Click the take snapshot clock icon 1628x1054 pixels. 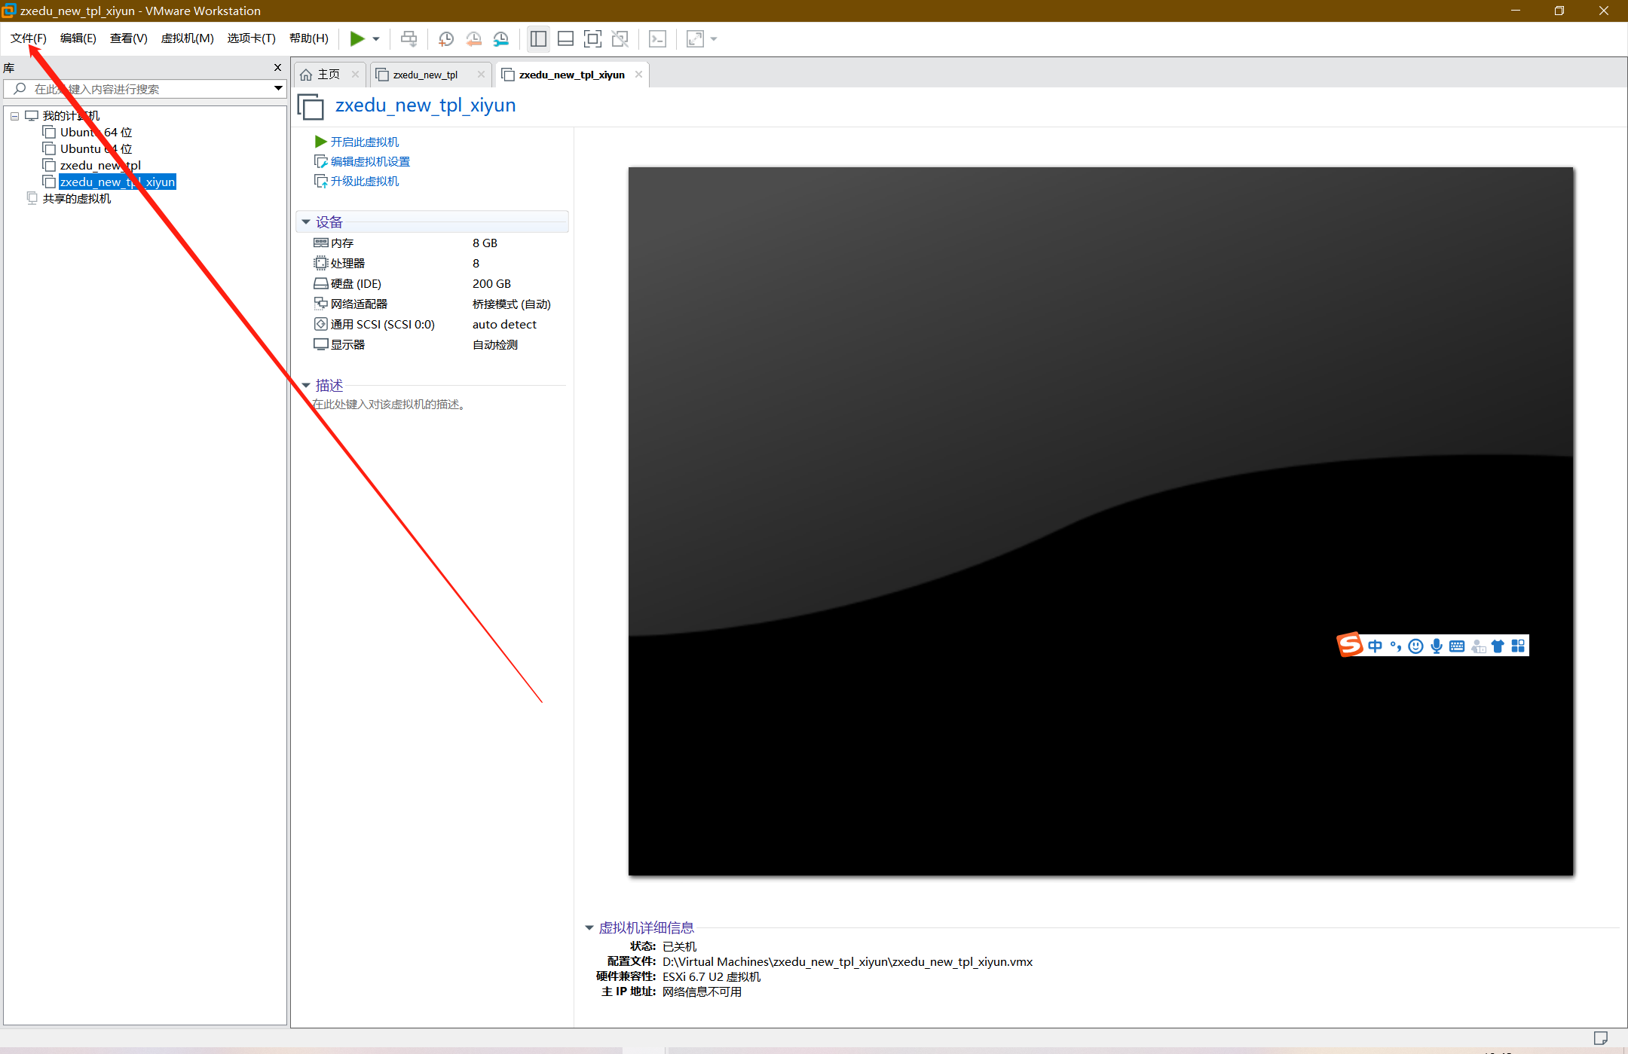(x=445, y=39)
